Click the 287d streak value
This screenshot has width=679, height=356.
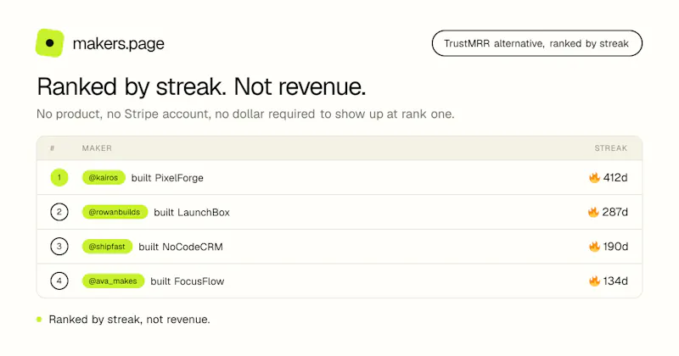tap(614, 212)
